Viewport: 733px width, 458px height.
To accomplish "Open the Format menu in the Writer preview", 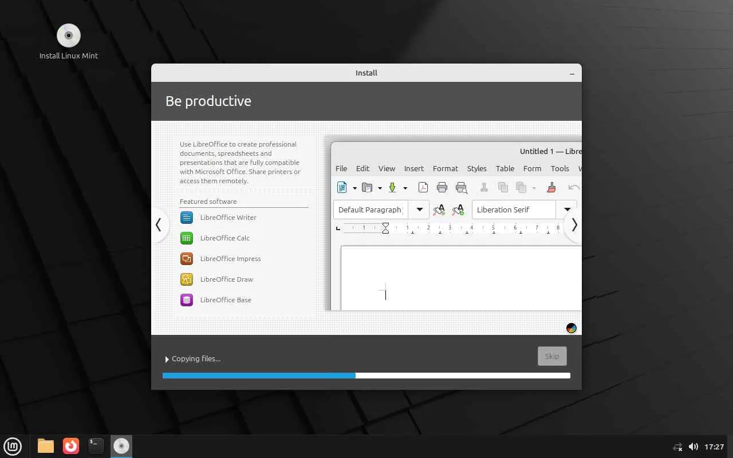I will tap(446, 168).
